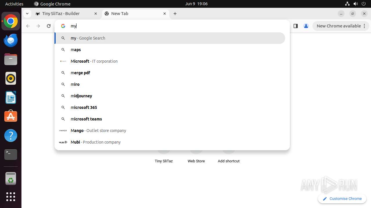Screen dimensions: 371x208
Task: Open the clock and calendar menu
Action: coord(196,4)
